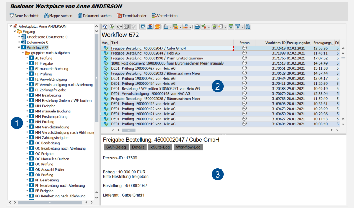Click the binoculars find icon in list toolbar
This screenshot has height=208, width=354.
tap(248, 27)
